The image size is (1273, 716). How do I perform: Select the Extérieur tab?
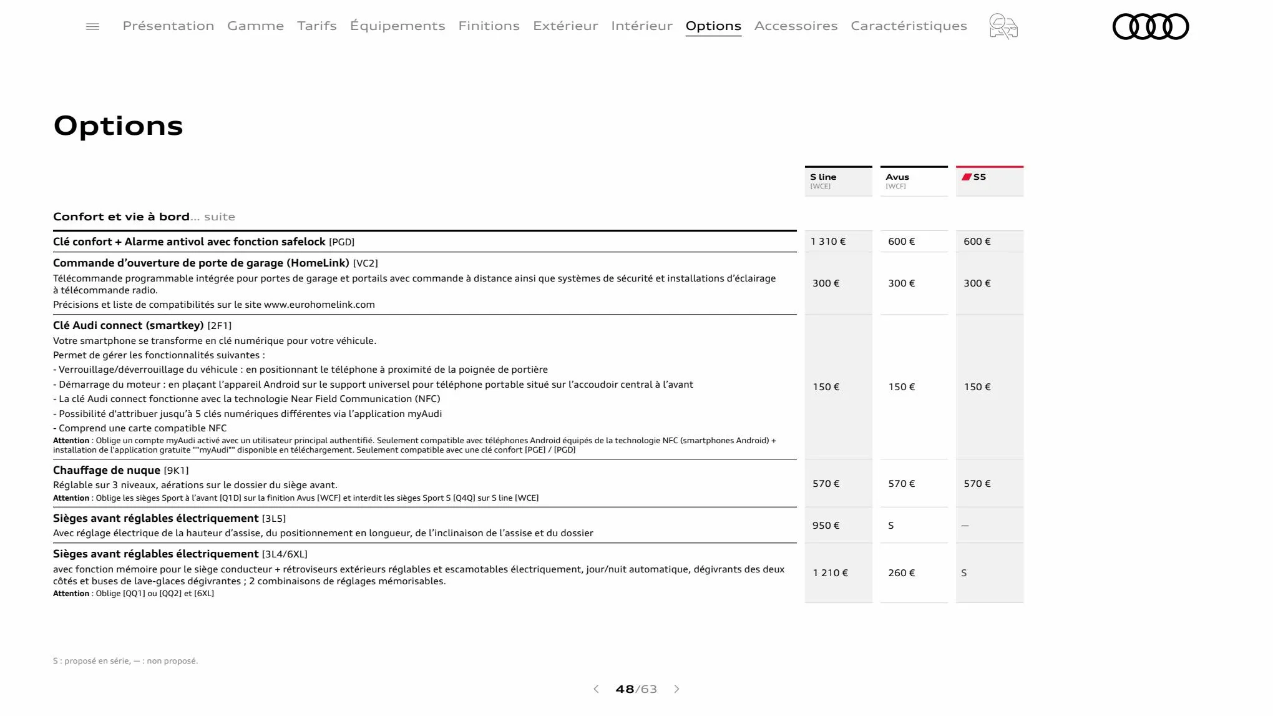[x=565, y=26]
